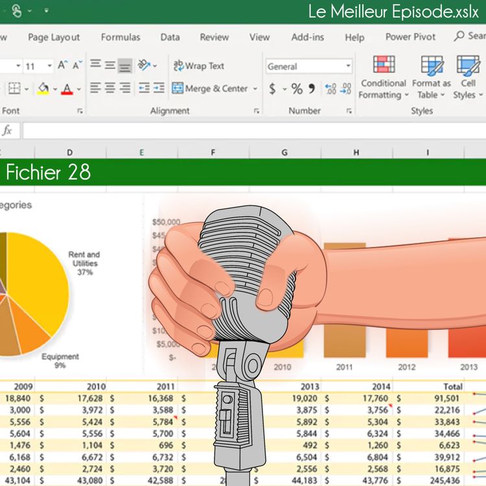Open Merge & Center dropdown arrow
The width and height of the screenshot is (486, 486).
click(255, 89)
